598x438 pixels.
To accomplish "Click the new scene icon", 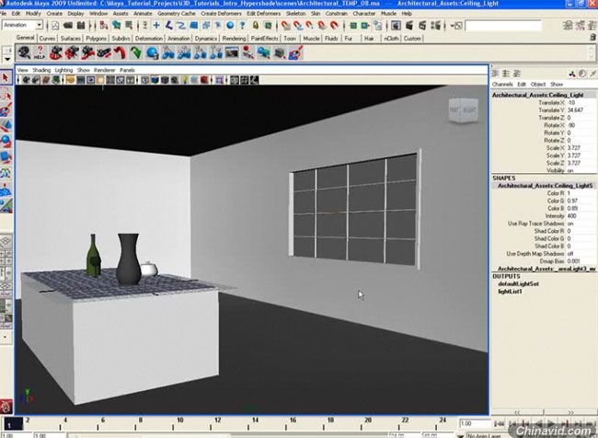I will point(56,26).
